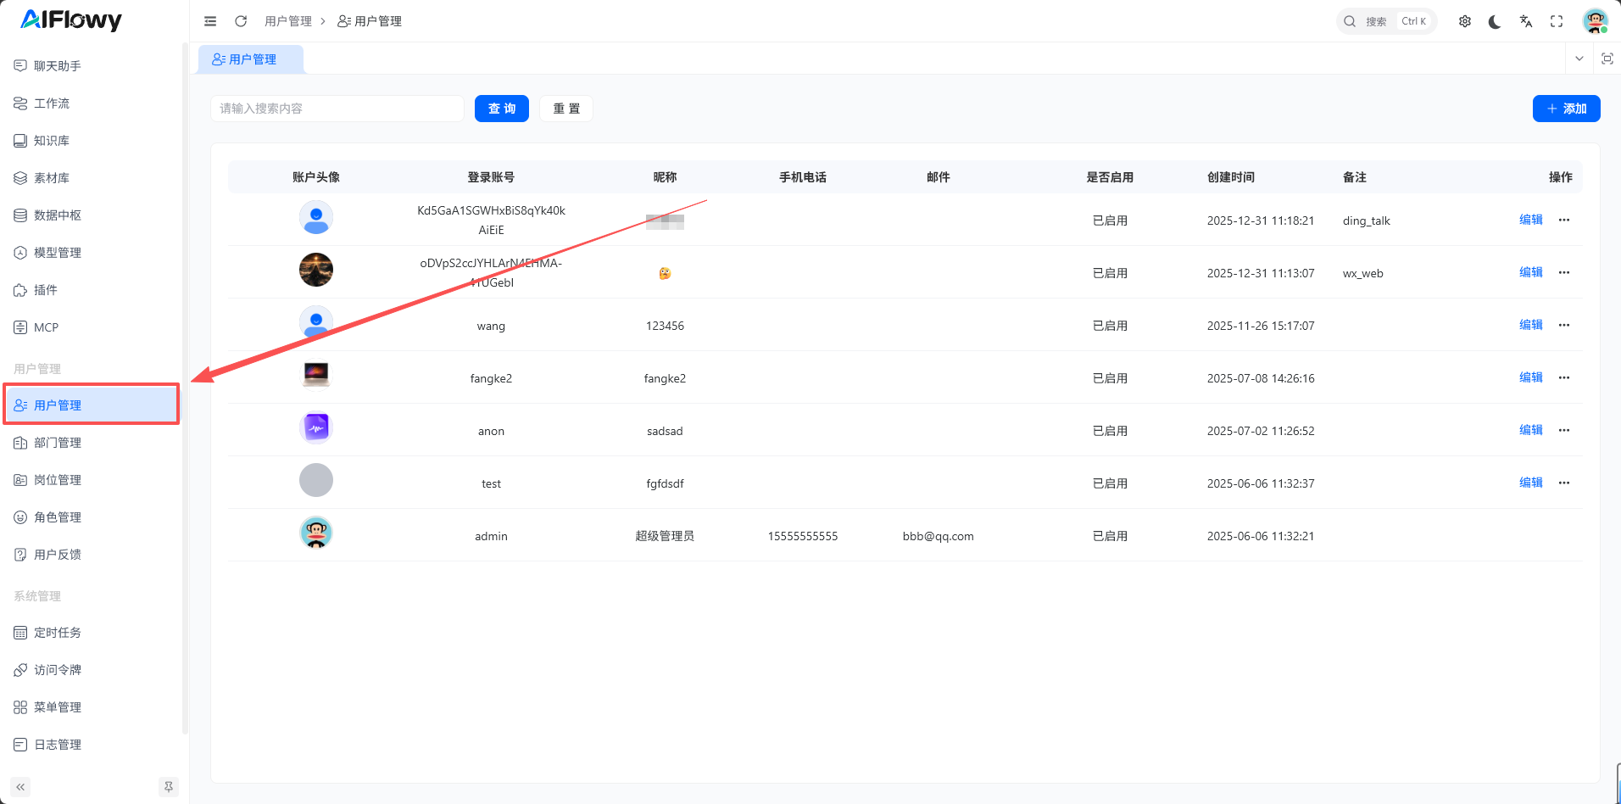Click 编辑 link for fangke2 user
The width and height of the screenshot is (1621, 804).
click(x=1530, y=377)
